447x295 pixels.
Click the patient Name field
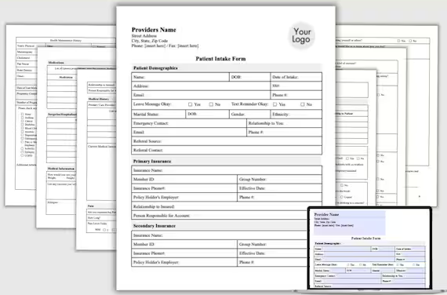coord(180,77)
